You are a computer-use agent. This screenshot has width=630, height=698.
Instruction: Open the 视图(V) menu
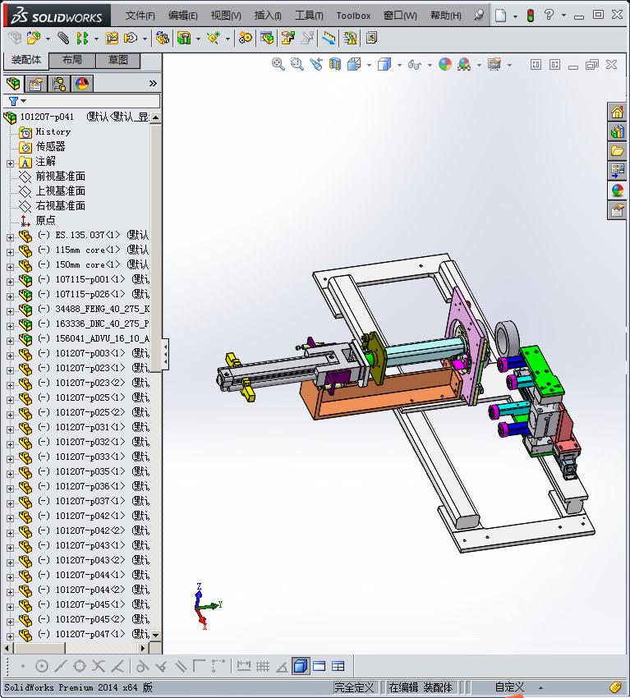(226, 16)
